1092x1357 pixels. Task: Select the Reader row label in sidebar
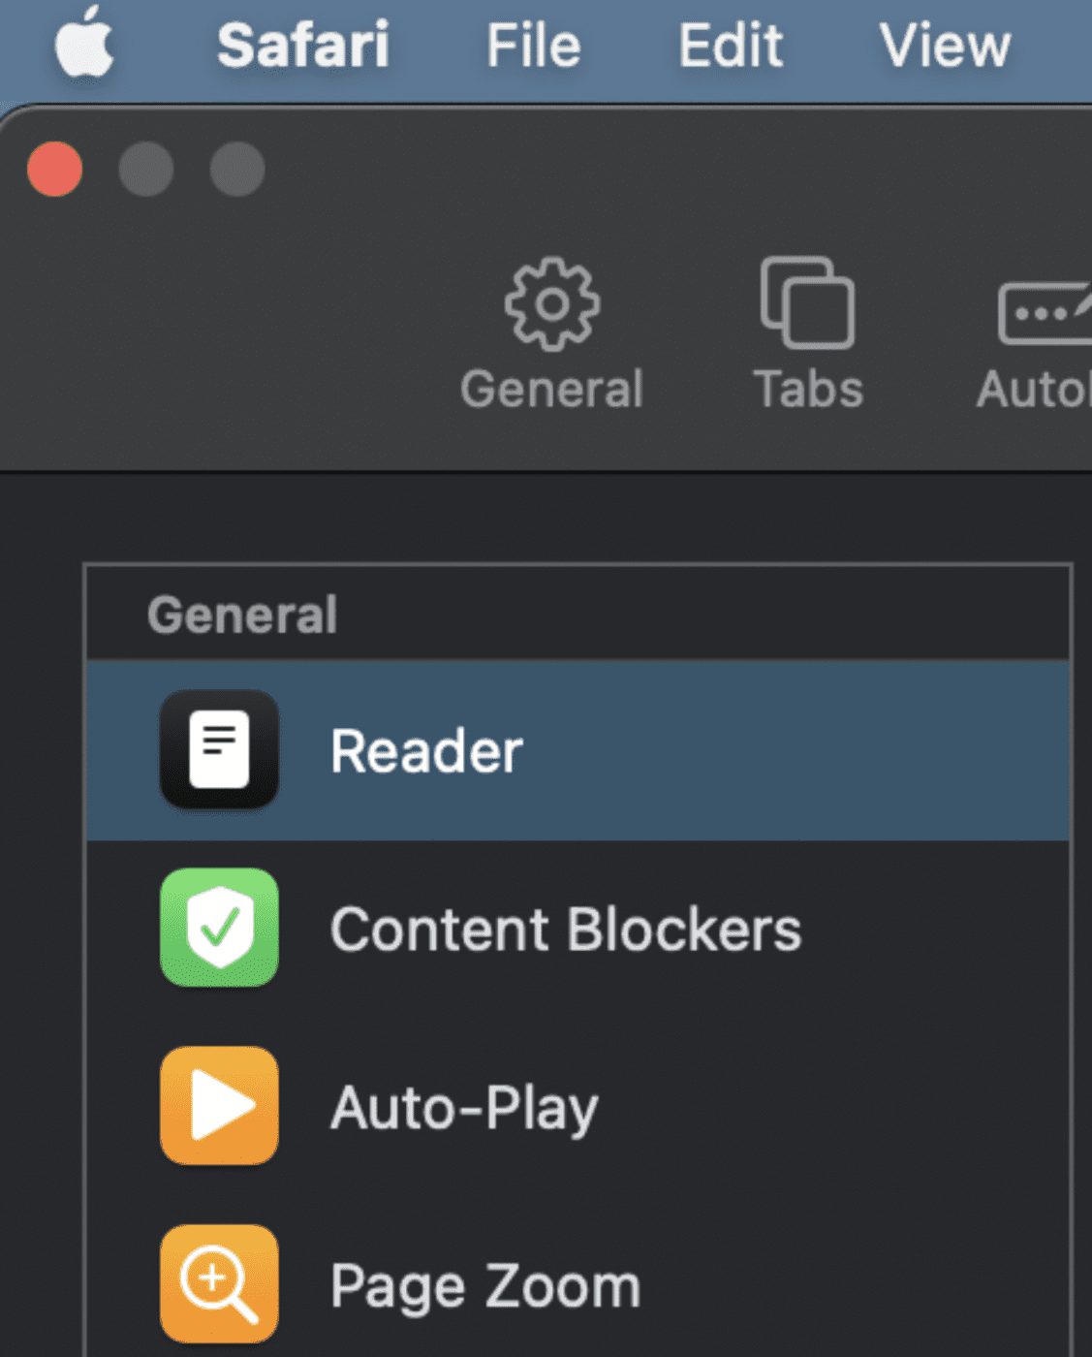point(426,751)
